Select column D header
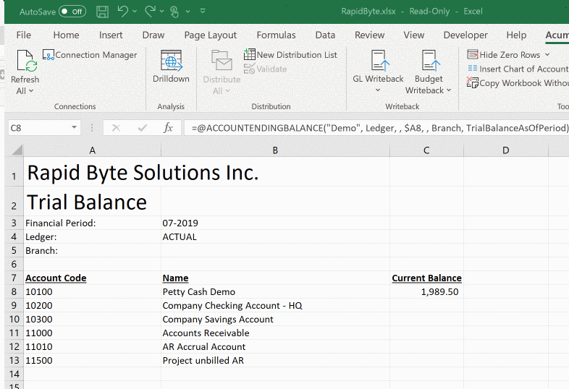 click(506, 150)
